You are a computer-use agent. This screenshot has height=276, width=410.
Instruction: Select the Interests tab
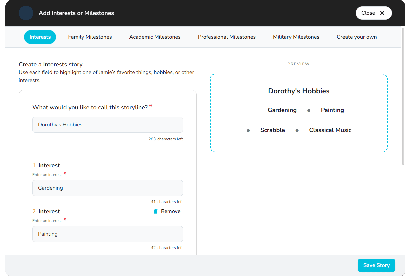[x=40, y=37]
